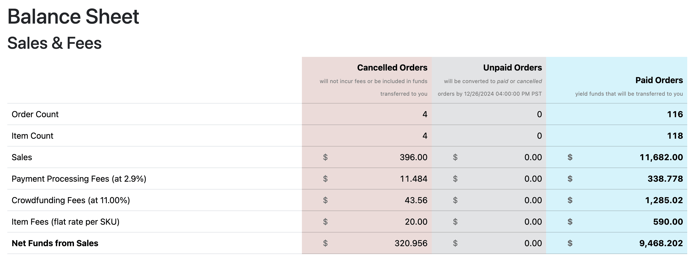Image resolution: width=693 pixels, height=259 pixels.
Task: Select the Cancelled Orders column header
Action: click(x=392, y=68)
